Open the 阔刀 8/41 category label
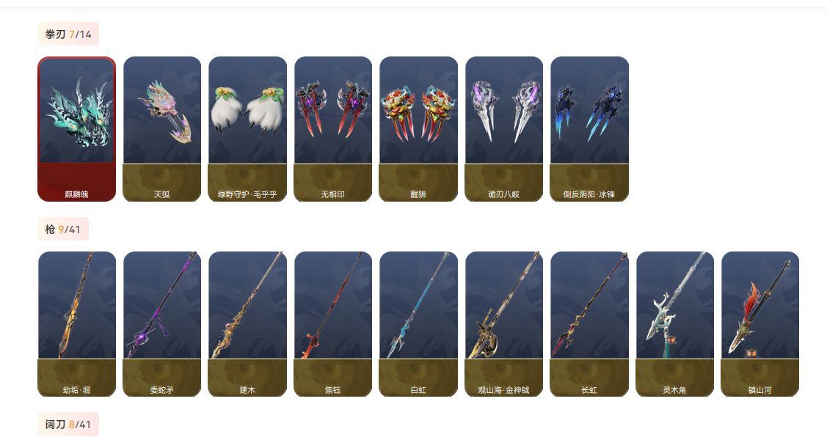The height and width of the screenshot is (437, 827). click(x=68, y=425)
